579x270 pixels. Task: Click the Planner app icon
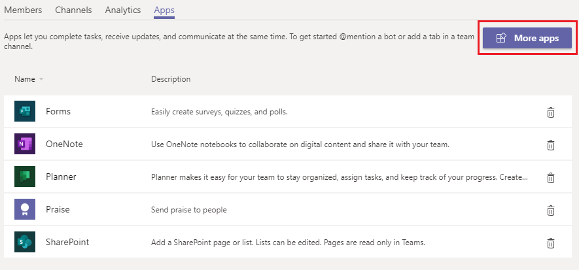(24, 177)
